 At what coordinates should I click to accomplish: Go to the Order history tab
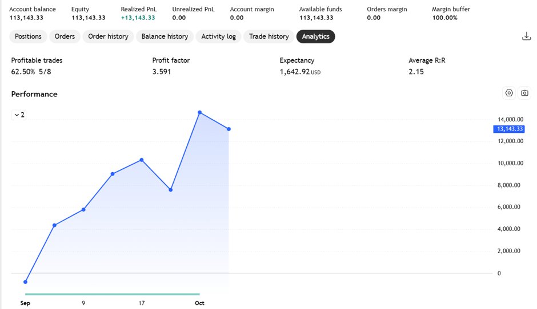(108, 36)
